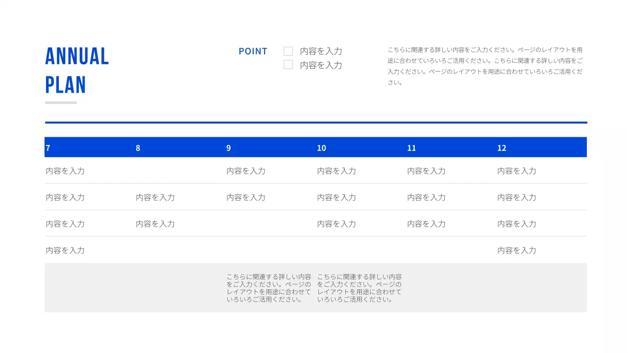Click the 内容を入力 cell under column 10 third row
This screenshot has height=353, width=627.
pyautogui.click(x=336, y=224)
